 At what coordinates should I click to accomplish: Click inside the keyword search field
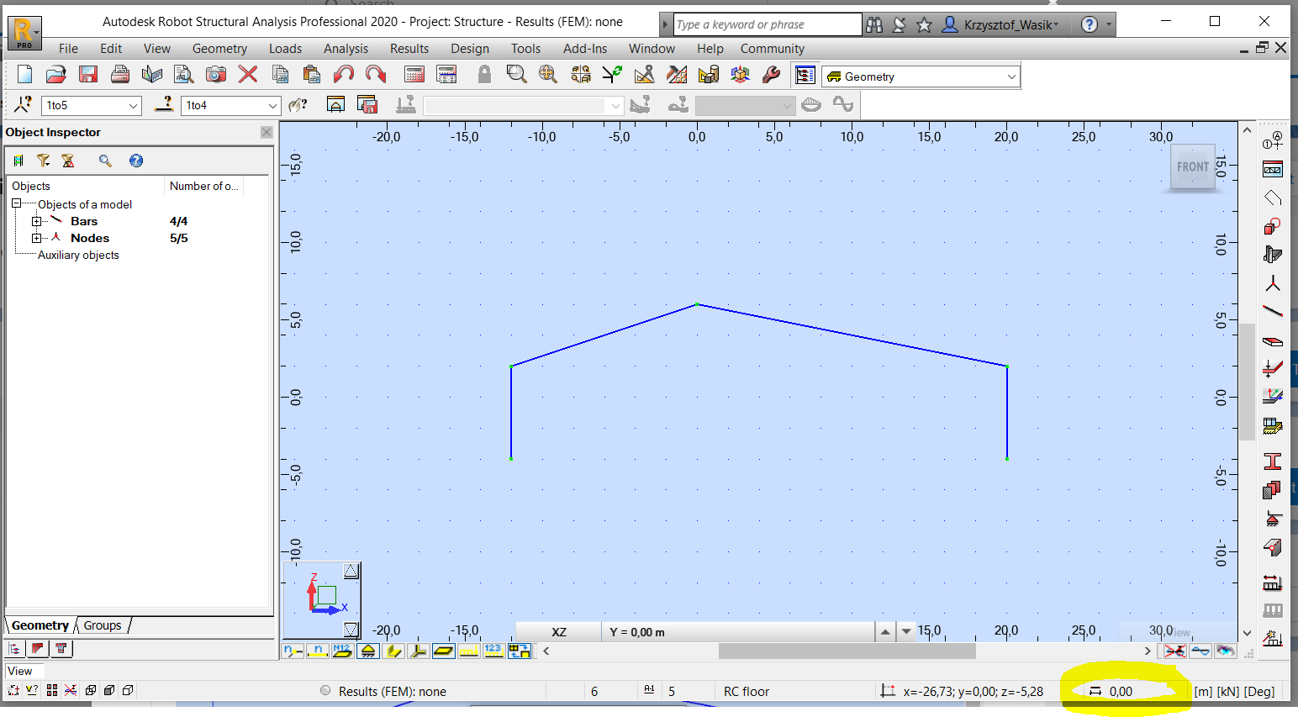click(x=765, y=24)
